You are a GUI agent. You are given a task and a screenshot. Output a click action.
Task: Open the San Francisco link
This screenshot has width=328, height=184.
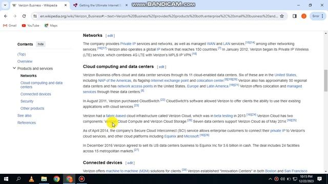[x=296, y=171]
